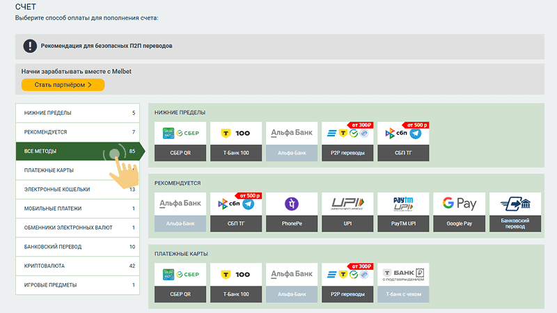Screen dimensions: 557x313
Task: Click the 'Рекомендуется' section heading
Action: click(178, 183)
